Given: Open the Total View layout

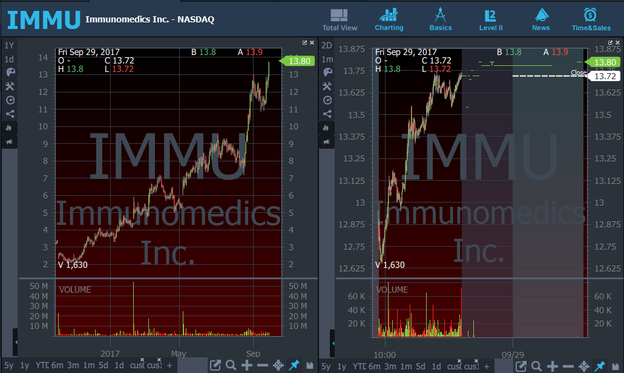Looking at the screenshot, I should 340,20.
